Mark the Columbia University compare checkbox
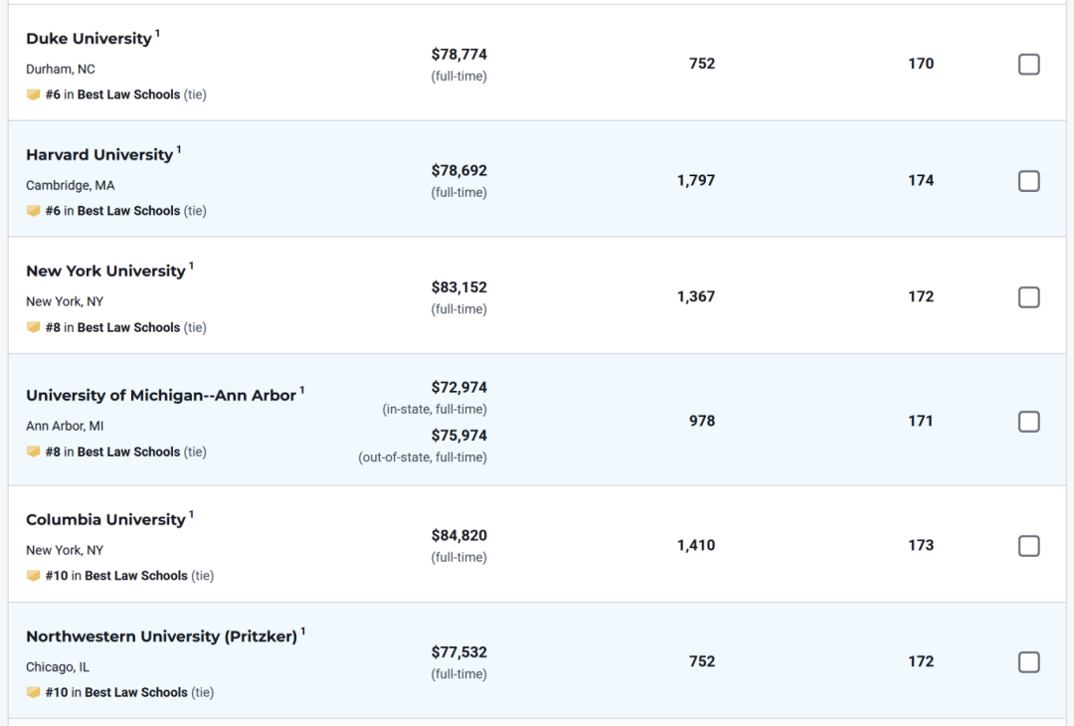Viewport: 1074px width, 726px height. 1029,546
